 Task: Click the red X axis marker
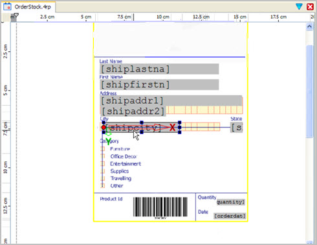[172, 127]
